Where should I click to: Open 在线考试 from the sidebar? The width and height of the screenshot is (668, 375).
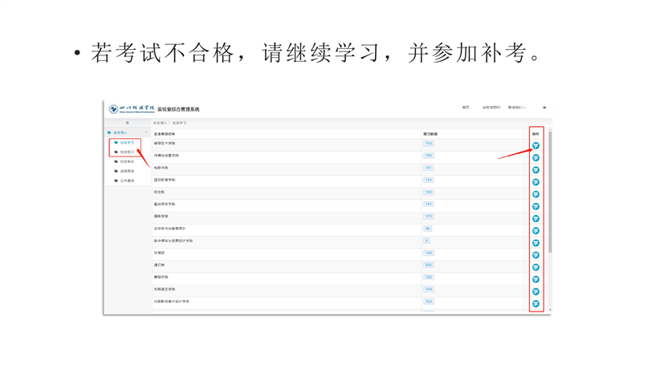pyautogui.click(x=127, y=161)
